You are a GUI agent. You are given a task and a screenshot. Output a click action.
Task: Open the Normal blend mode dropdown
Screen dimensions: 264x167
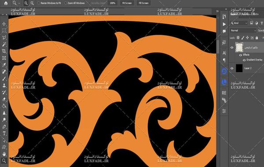point(243,30)
